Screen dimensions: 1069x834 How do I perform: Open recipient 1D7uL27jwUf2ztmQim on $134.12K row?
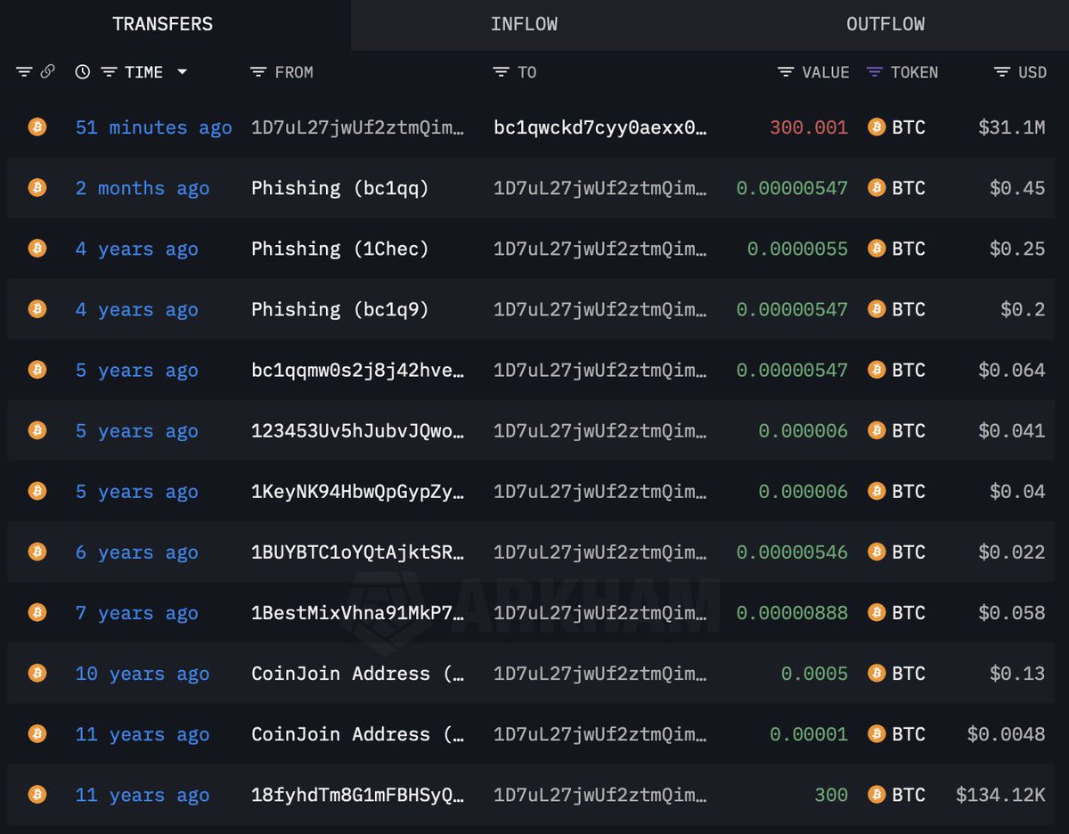coord(600,795)
